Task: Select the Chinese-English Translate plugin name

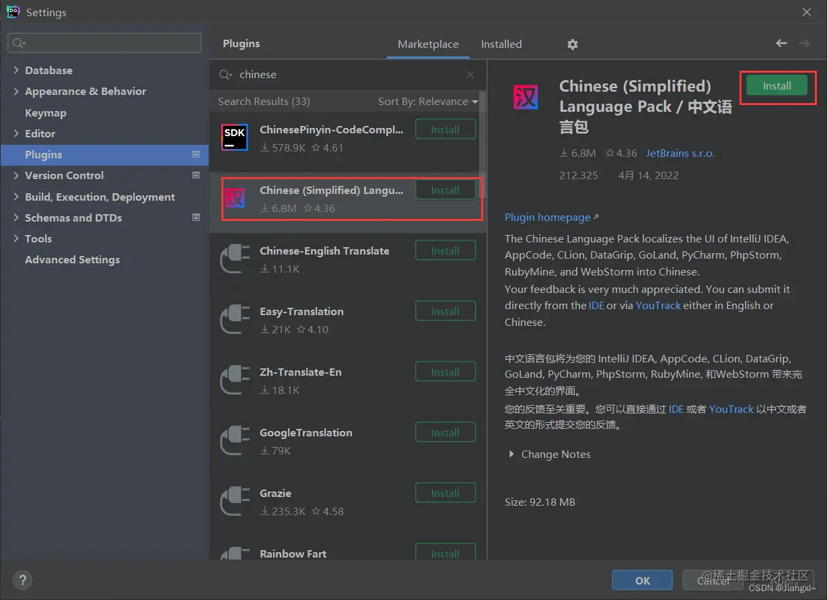Action: 324,251
